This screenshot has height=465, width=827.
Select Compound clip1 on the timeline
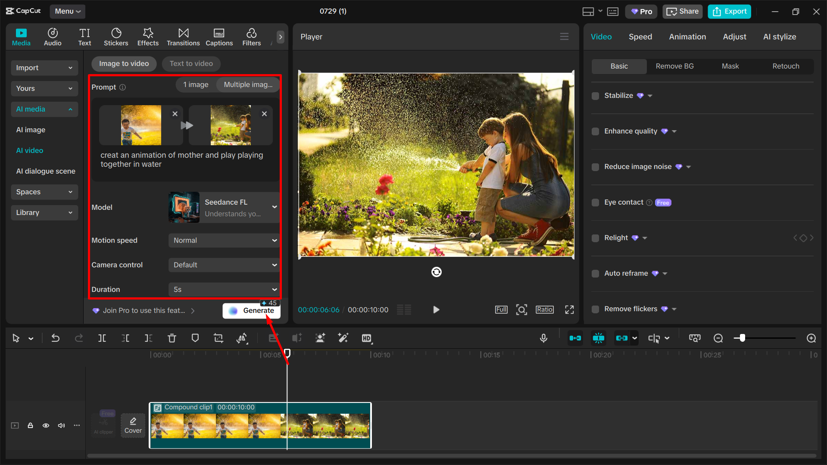[x=260, y=425]
